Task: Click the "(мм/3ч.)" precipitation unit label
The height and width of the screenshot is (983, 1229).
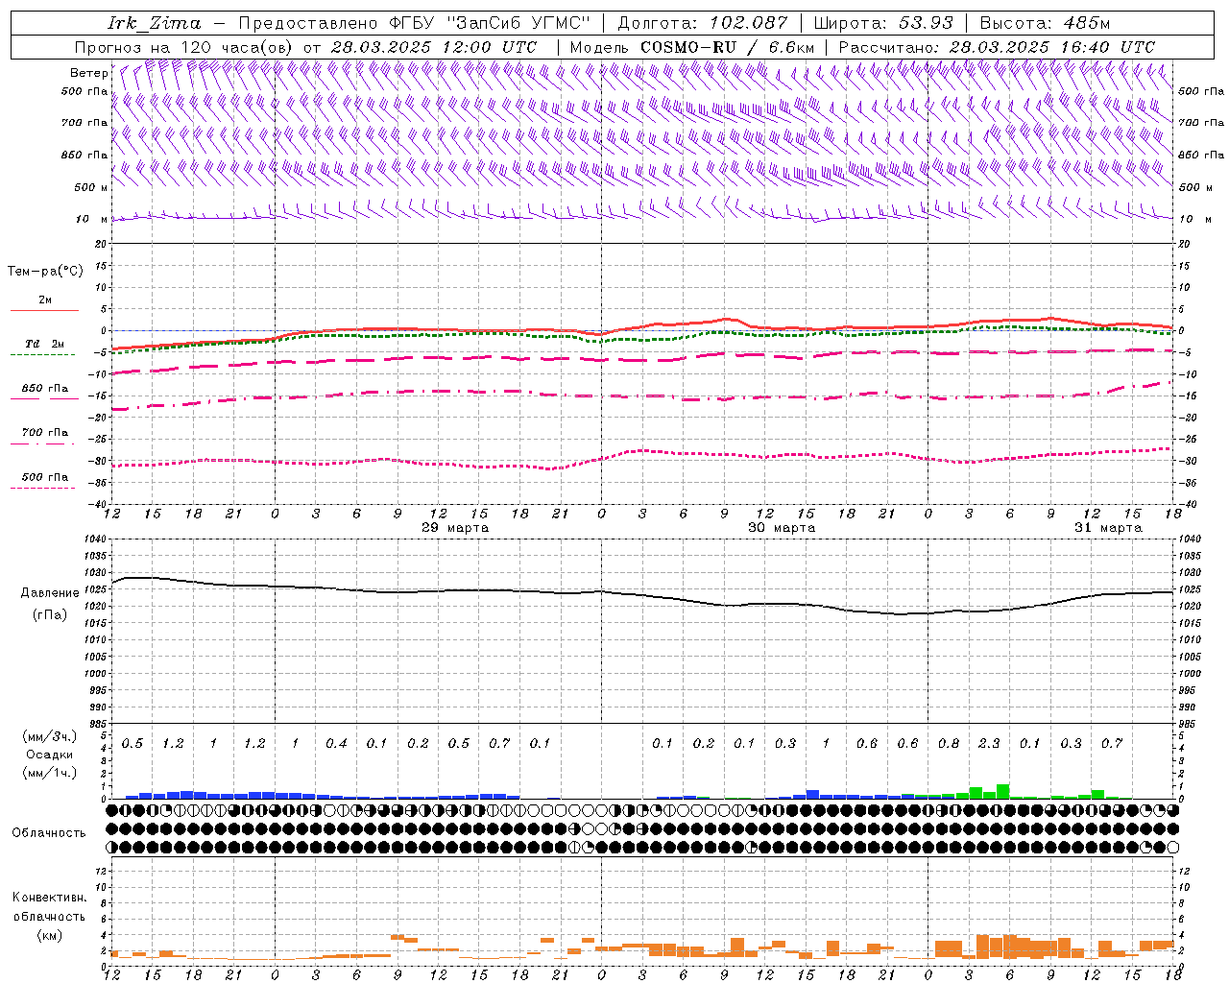Action: (48, 737)
